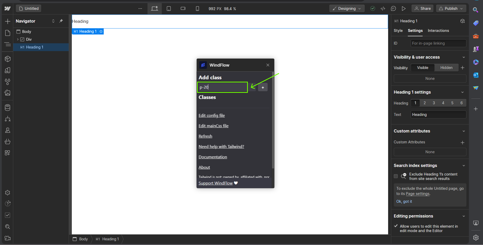The image size is (483, 245).
Task: Open the Assets image icon
Action: click(x=8, y=93)
